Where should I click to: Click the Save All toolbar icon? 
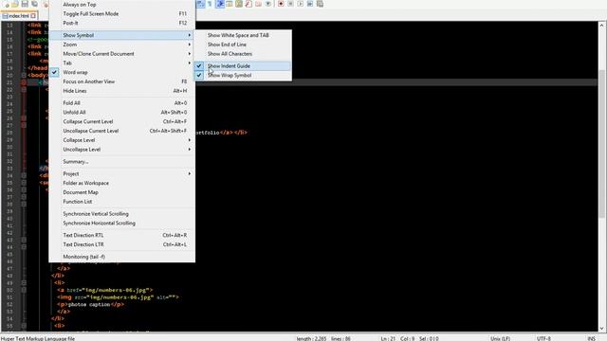coord(34,4)
